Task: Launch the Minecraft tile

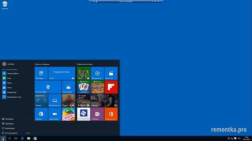Action: pos(97,87)
